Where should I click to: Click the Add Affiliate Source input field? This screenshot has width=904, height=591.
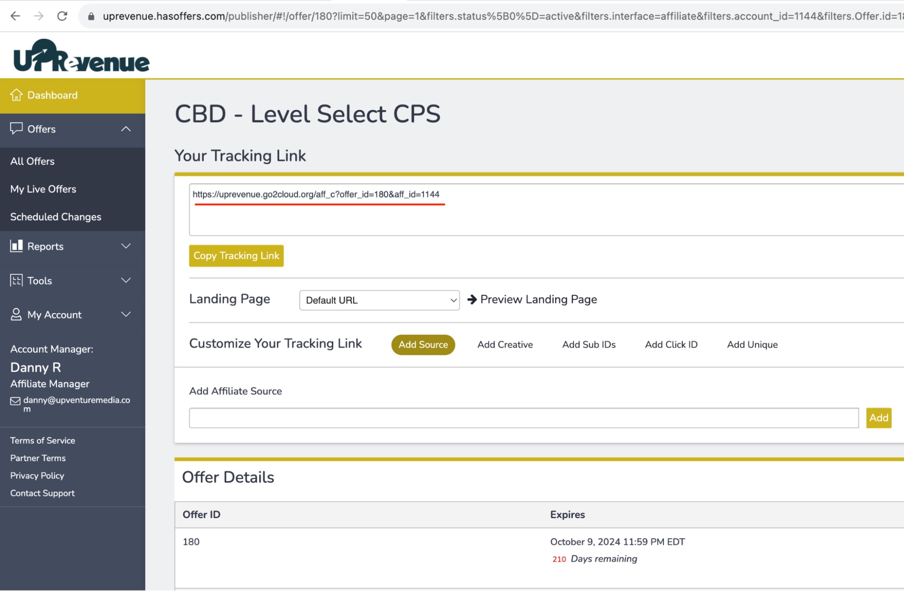(525, 417)
